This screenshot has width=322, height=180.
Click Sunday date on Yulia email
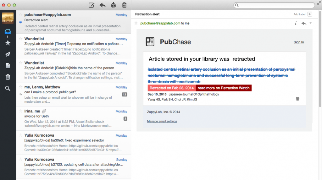(122, 160)
